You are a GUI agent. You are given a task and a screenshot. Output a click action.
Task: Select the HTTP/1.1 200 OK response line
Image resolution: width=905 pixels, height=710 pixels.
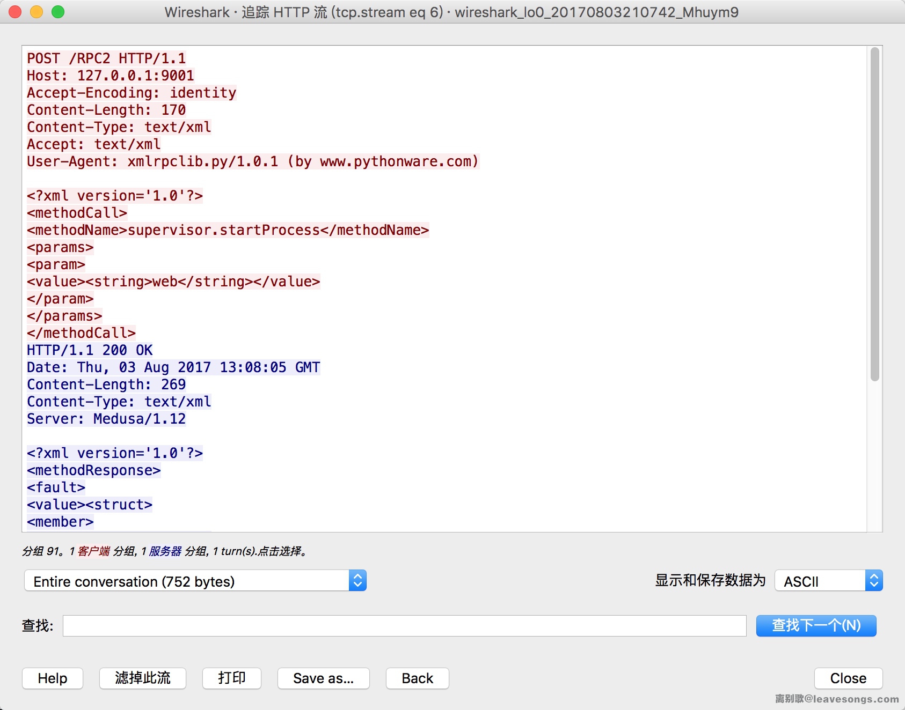90,350
